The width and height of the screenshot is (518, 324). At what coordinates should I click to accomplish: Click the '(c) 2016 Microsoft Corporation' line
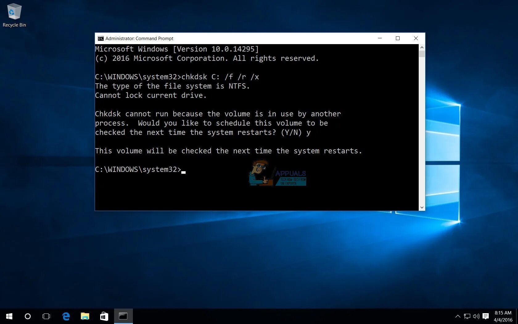(207, 58)
